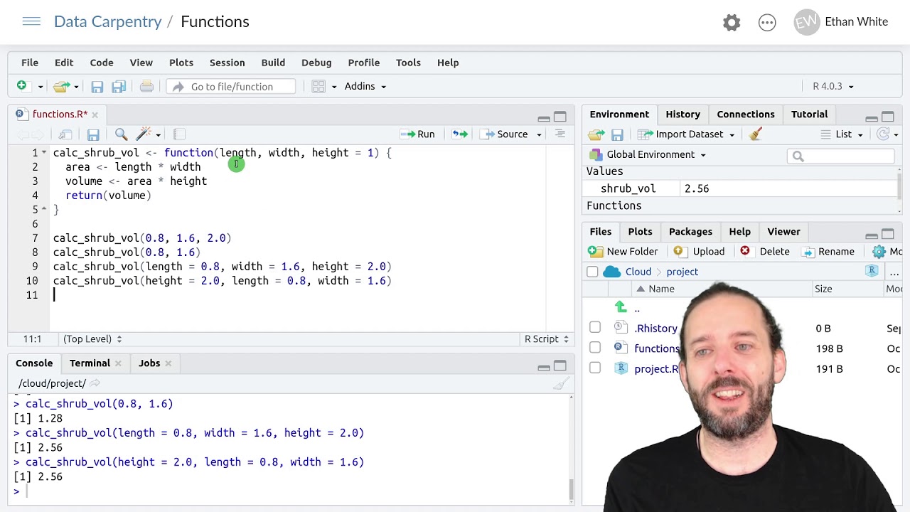
Task: Sort files by the Name column header
Action: tap(661, 289)
